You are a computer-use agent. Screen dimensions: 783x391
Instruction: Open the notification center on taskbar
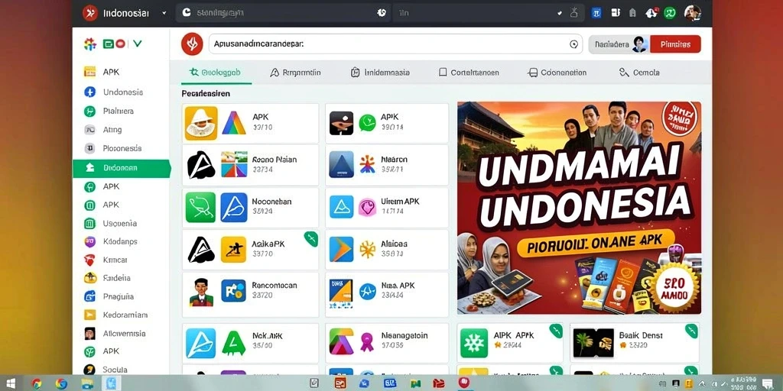click(x=768, y=383)
